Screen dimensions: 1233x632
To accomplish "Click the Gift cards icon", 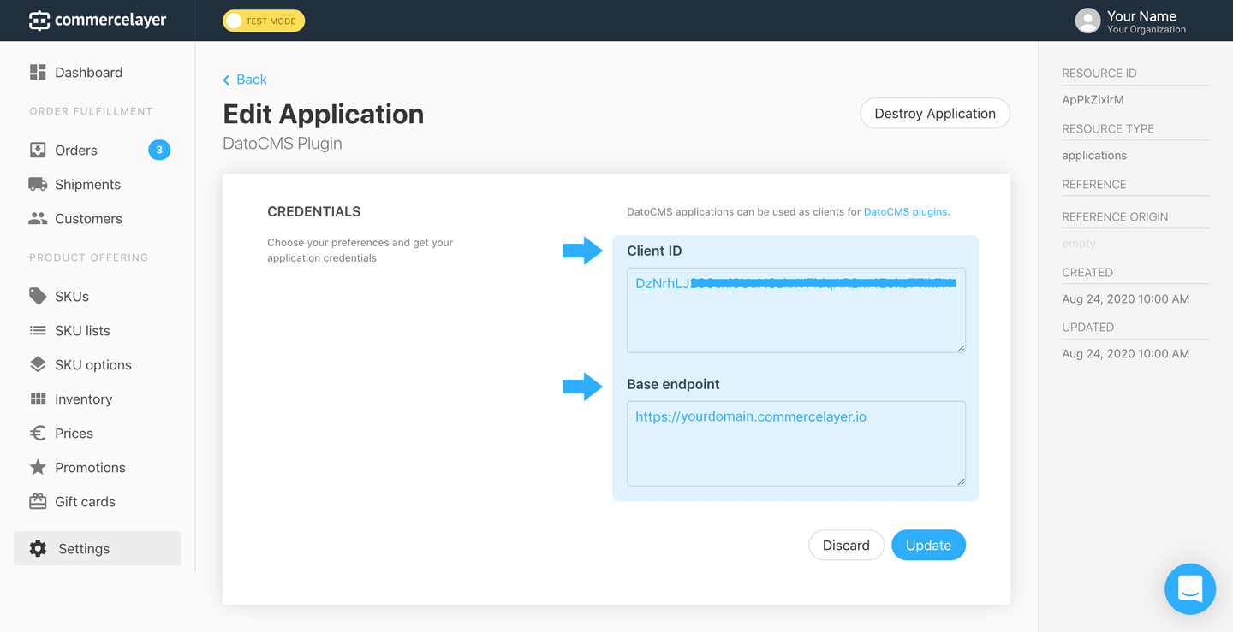I will (38, 501).
